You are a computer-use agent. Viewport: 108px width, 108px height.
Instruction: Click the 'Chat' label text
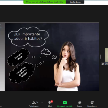pyautogui.click(x=50, y=106)
